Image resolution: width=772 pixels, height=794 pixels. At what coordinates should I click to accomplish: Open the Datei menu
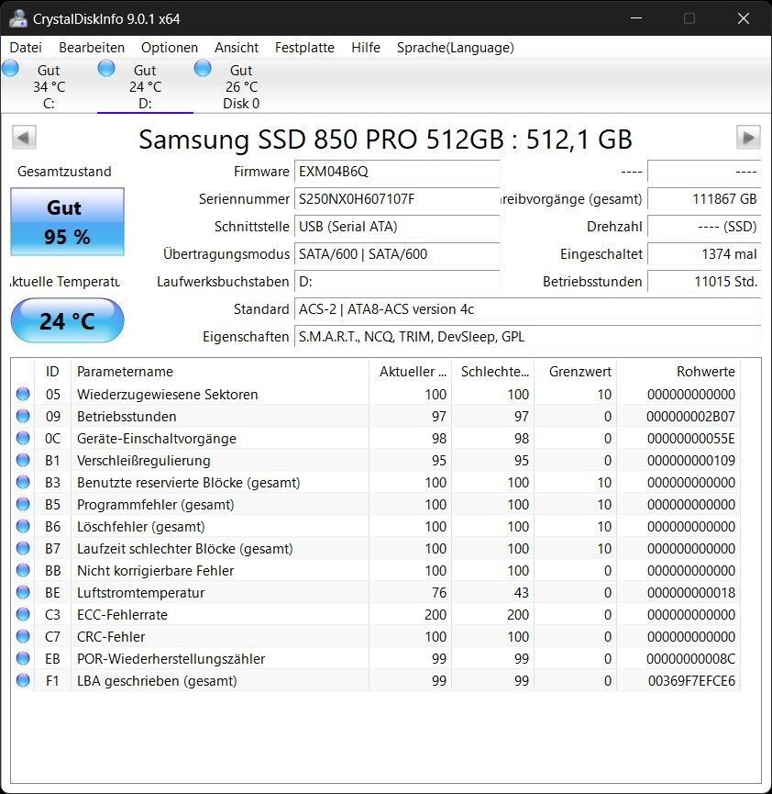pos(26,48)
